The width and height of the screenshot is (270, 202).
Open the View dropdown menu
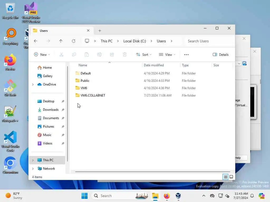[x=167, y=55]
